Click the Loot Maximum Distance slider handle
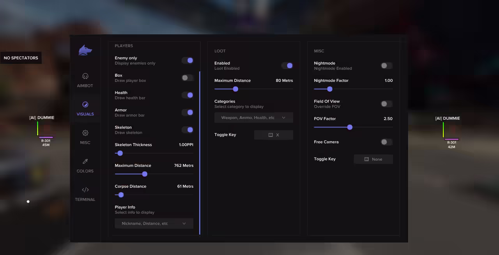 pyautogui.click(x=235, y=89)
